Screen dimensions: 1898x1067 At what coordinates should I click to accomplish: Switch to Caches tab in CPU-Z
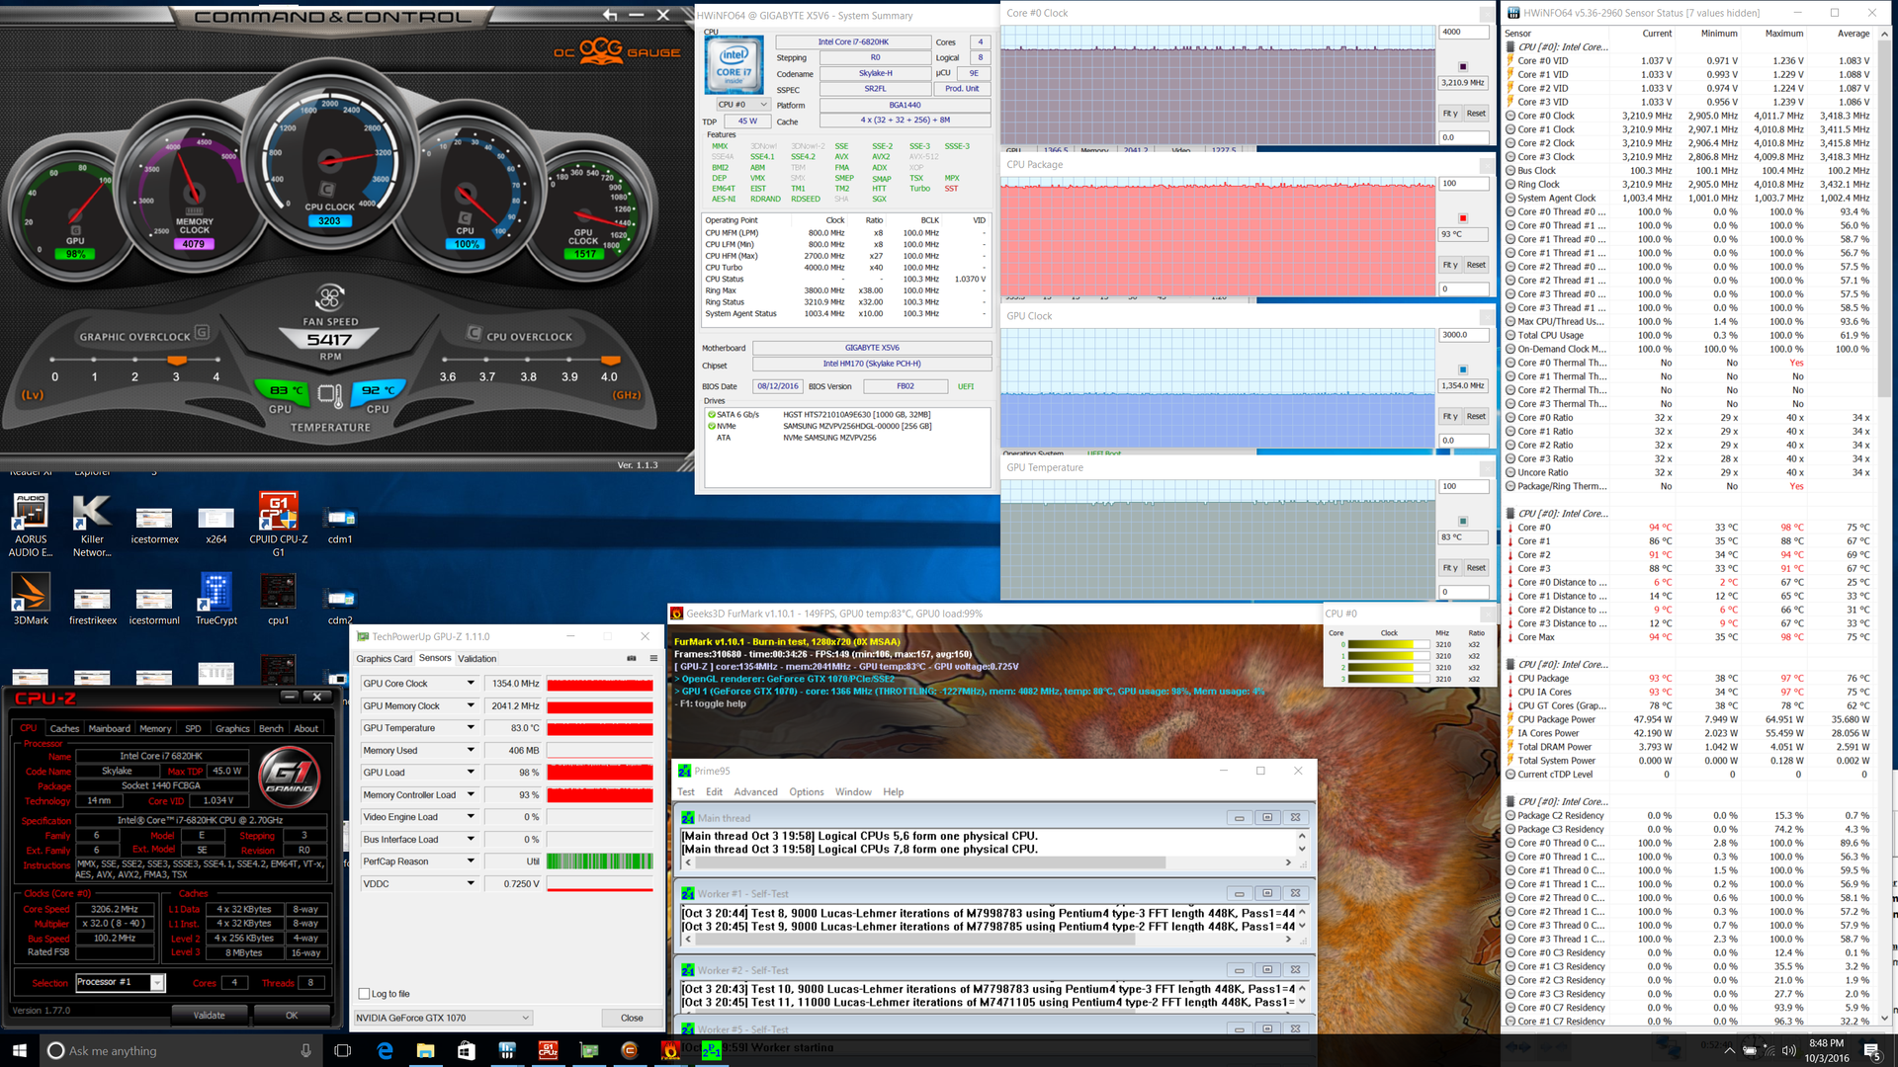pos(64,728)
